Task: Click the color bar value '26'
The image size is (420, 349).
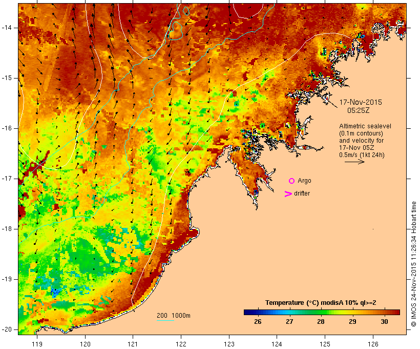Action: pyautogui.click(x=258, y=322)
